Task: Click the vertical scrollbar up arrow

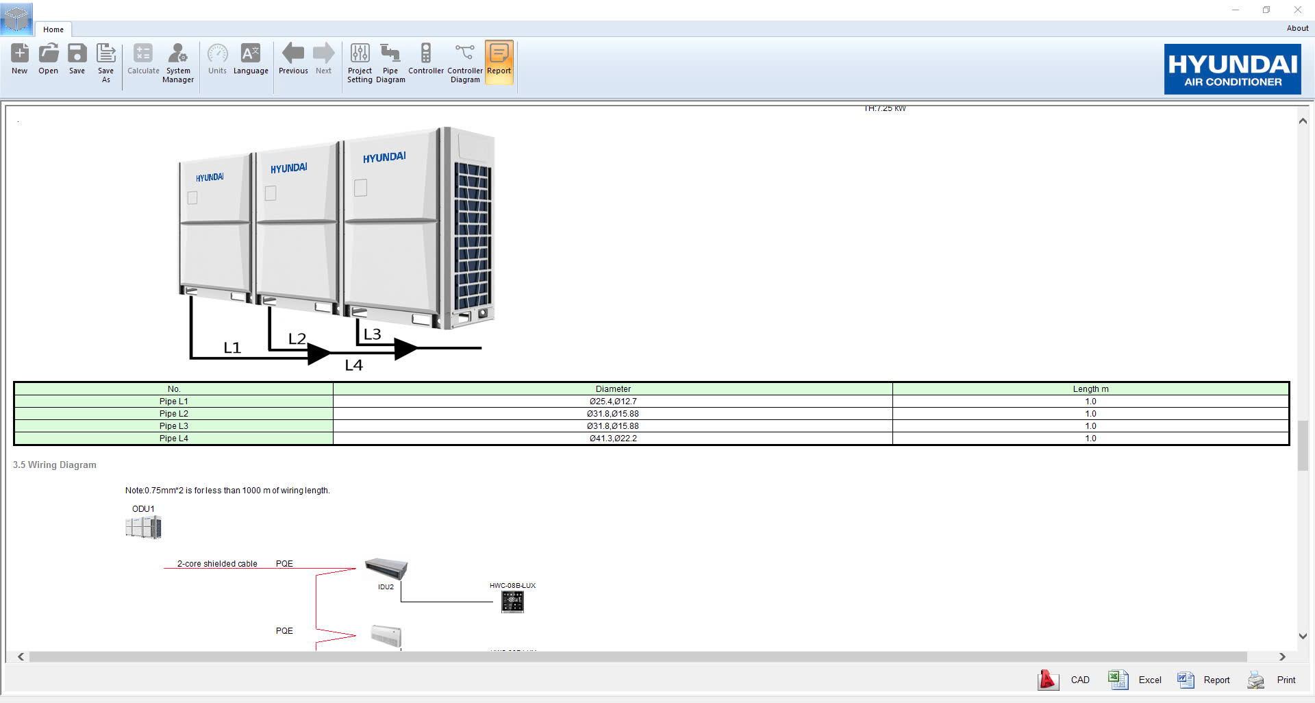Action: 1303,121
